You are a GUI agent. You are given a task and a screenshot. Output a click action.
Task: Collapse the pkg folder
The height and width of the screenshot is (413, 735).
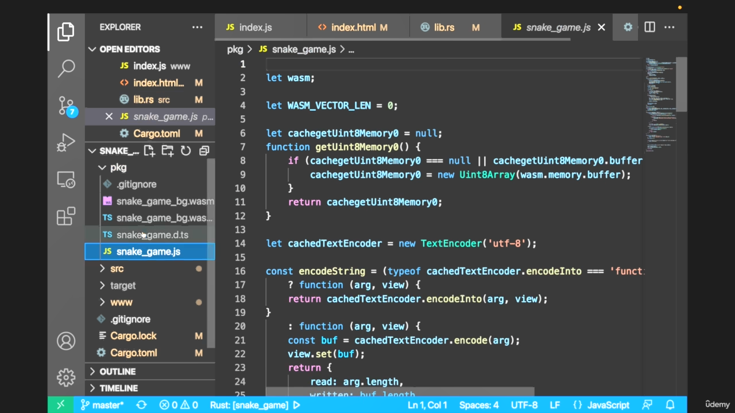coord(118,167)
